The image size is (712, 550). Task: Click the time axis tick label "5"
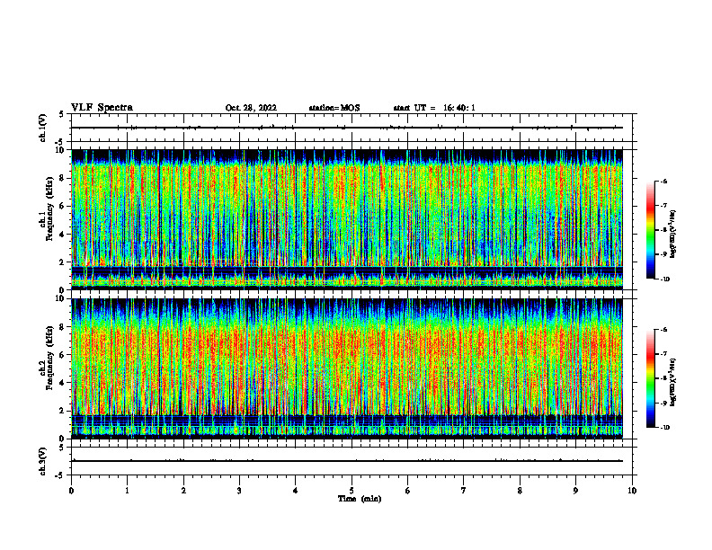(352, 491)
